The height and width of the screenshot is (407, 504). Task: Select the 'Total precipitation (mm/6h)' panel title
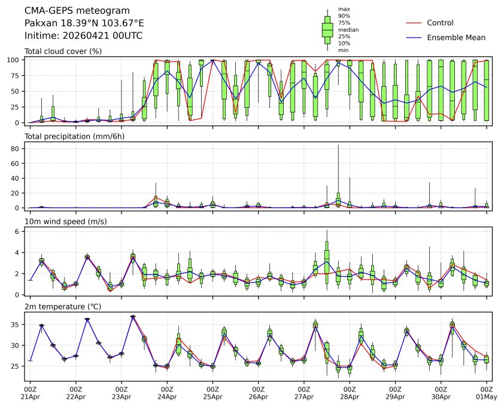click(x=74, y=136)
